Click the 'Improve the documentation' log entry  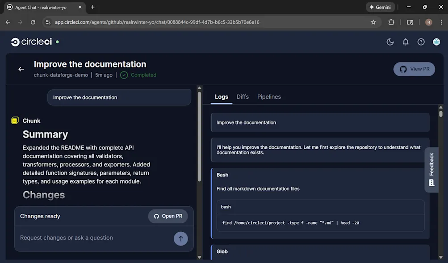click(320, 122)
